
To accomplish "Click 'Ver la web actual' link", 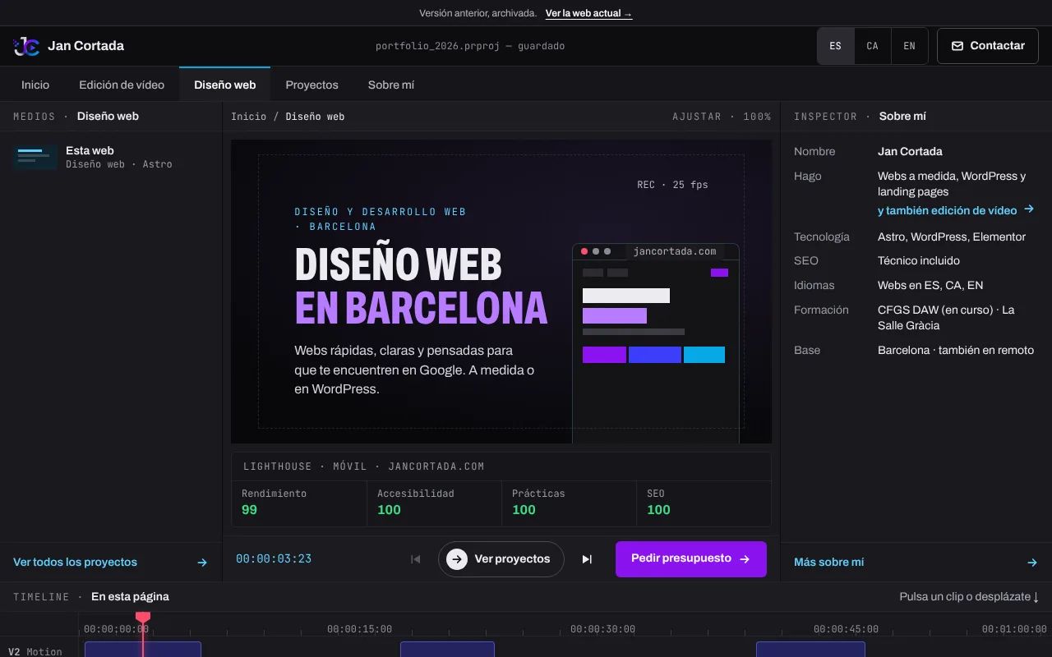I will (x=588, y=13).
